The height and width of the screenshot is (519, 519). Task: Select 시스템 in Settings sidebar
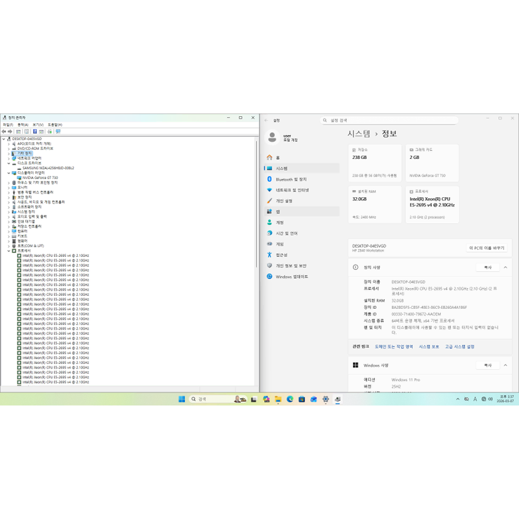(302, 168)
